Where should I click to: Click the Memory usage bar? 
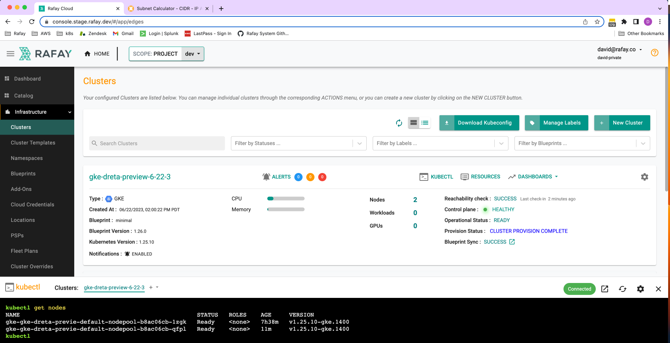pos(286,210)
